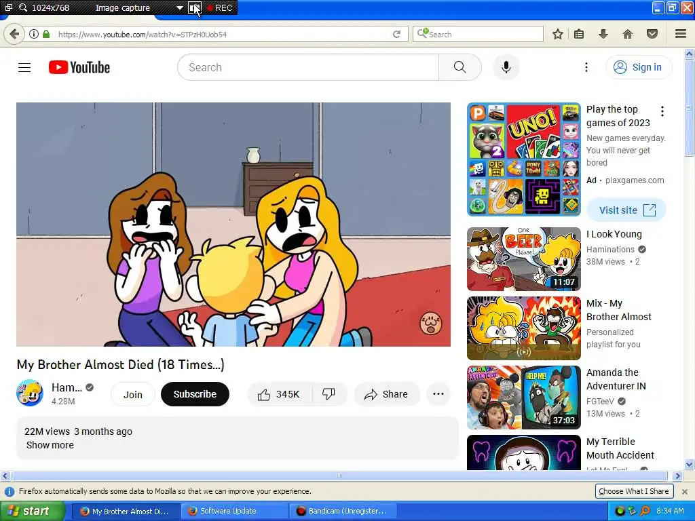This screenshot has width=695, height=521.
Task: Click the Bandicam window-mode icon at far left
Action: click(x=8, y=7)
